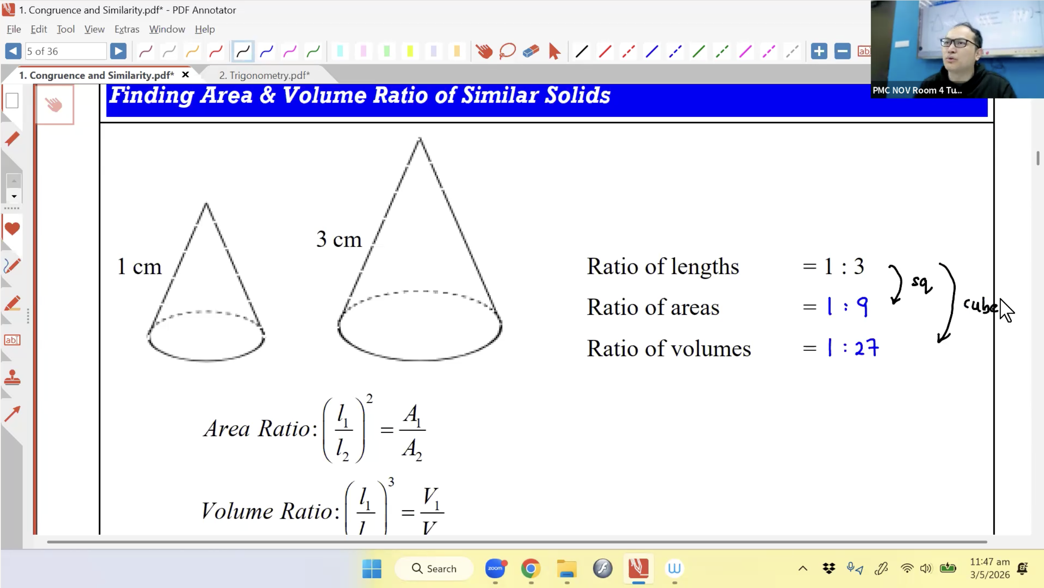The height and width of the screenshot is (588, 1044).
Task: Click the zoom in plus button
Action: [x=819, y=51]
